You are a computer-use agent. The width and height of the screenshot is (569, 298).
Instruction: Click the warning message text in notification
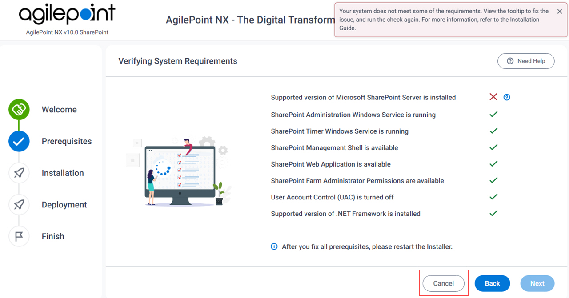(445, 20)
